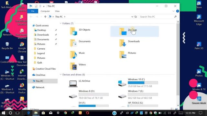Viewport: 207px width, 116px height.
Task: Open Customize Quick Access Toolbar dropdown
Action: (x=44, y=6)
